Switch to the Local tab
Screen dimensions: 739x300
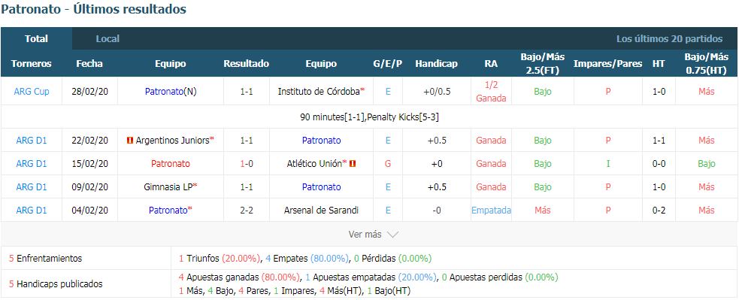coord(108,39)
